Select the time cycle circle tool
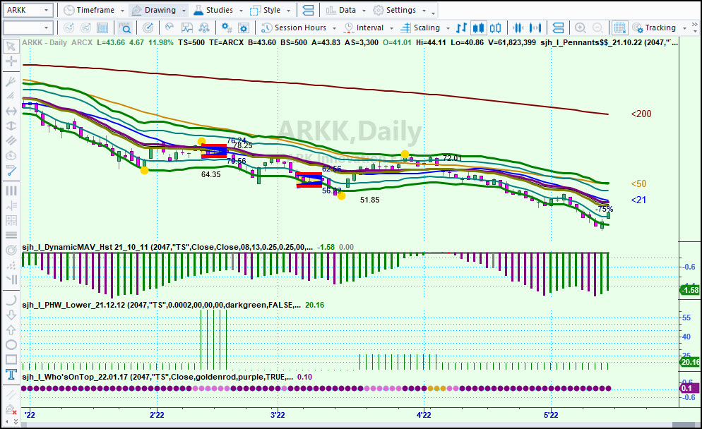The image size is (702, 429). (11, 156)
